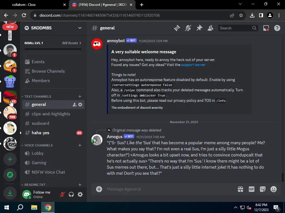
Task: Follow the support server link
Action: click(193, 65)
